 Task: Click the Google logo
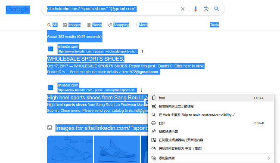(x=18, y=9)
